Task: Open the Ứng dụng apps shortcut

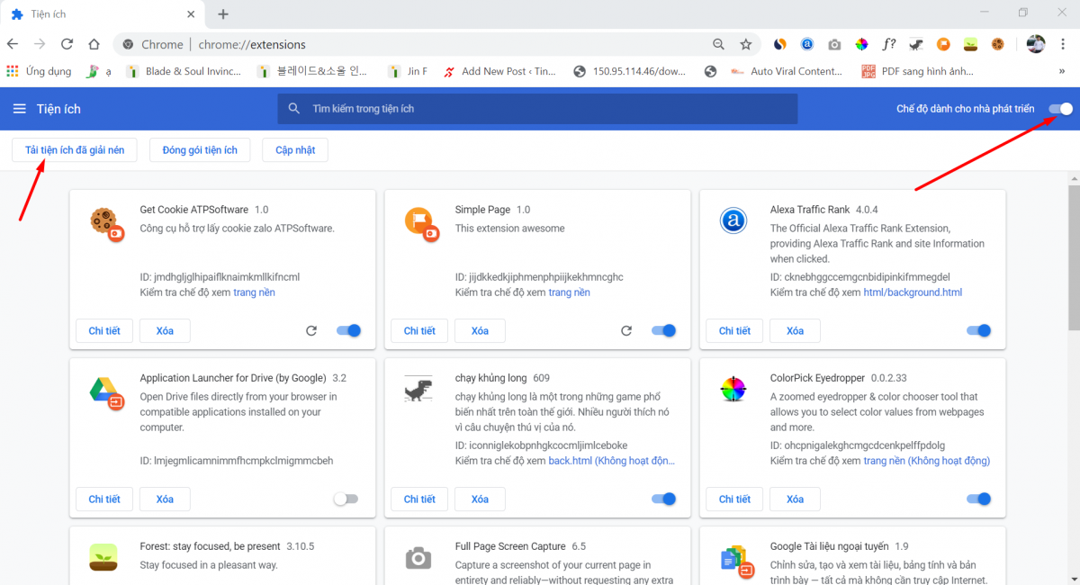Action: click(39, 71)
